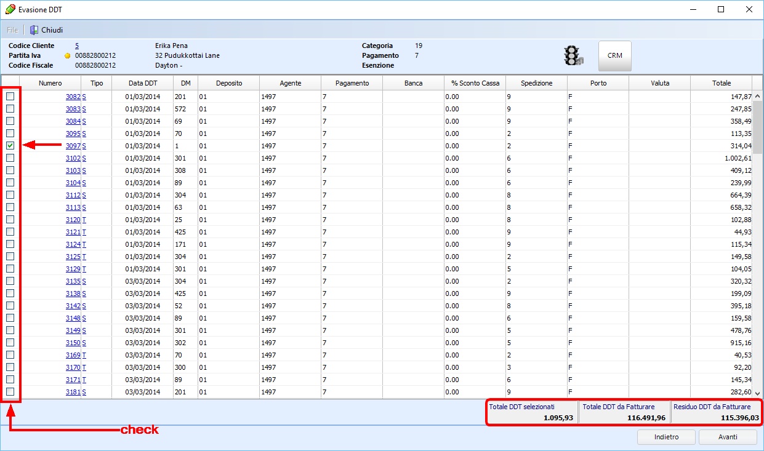Image resolution: width=764 pixels, height=451 pixels.
Task: Uncheck the checkbox for DDT 3097
Action: [10, 146]
